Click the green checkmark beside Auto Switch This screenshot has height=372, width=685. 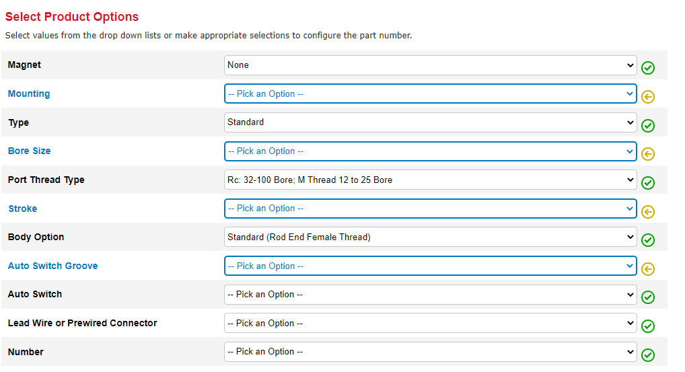click(648, 297)
